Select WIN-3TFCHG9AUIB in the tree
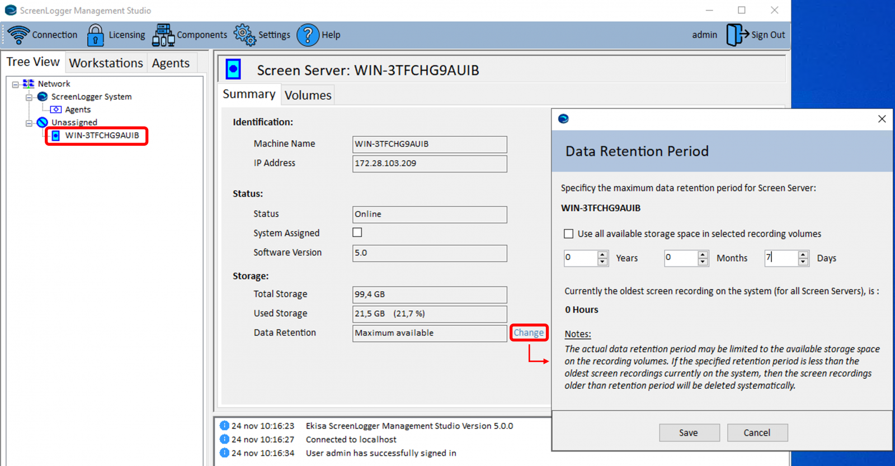The image size is (895, 466). click(x=102, y=135)
